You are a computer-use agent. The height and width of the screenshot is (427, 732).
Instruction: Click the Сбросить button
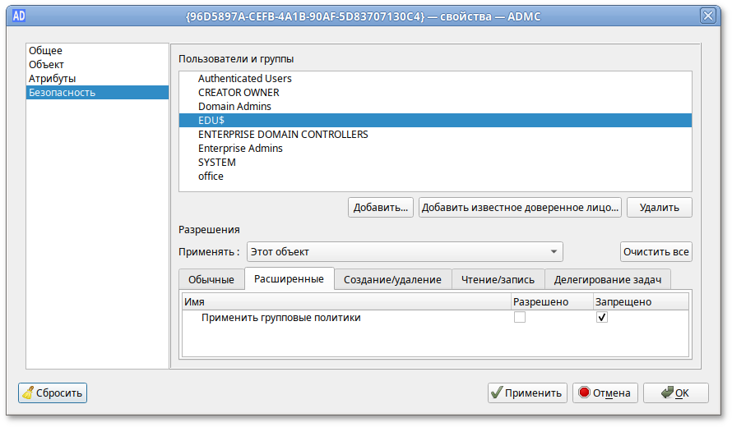click(53, 393)
